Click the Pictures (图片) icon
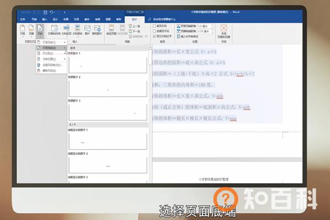 [x=87, y=30]
